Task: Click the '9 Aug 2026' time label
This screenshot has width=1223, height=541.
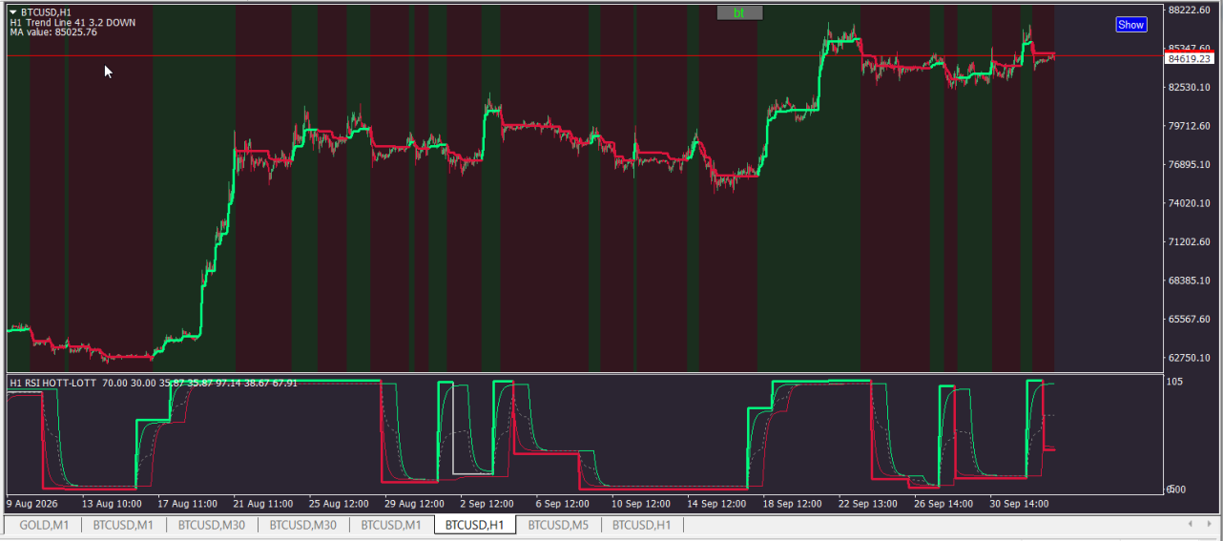Action: (33, 503)
